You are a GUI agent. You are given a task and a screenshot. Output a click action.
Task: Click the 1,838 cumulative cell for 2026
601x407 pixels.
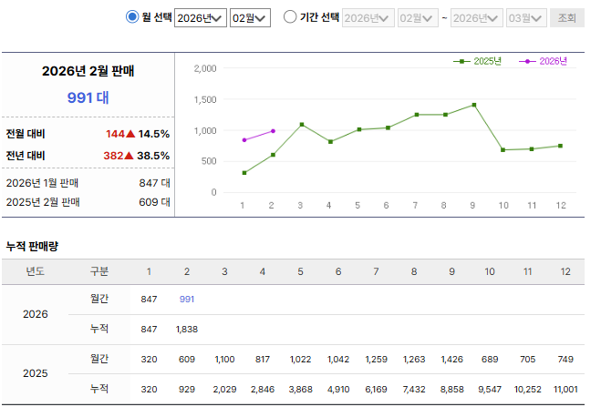point(187,329)
